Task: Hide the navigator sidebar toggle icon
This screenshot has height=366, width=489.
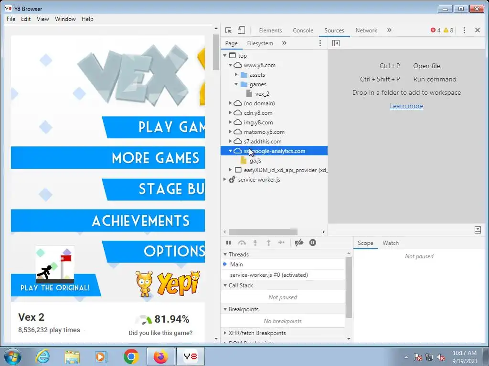Action: click(336, 43)
